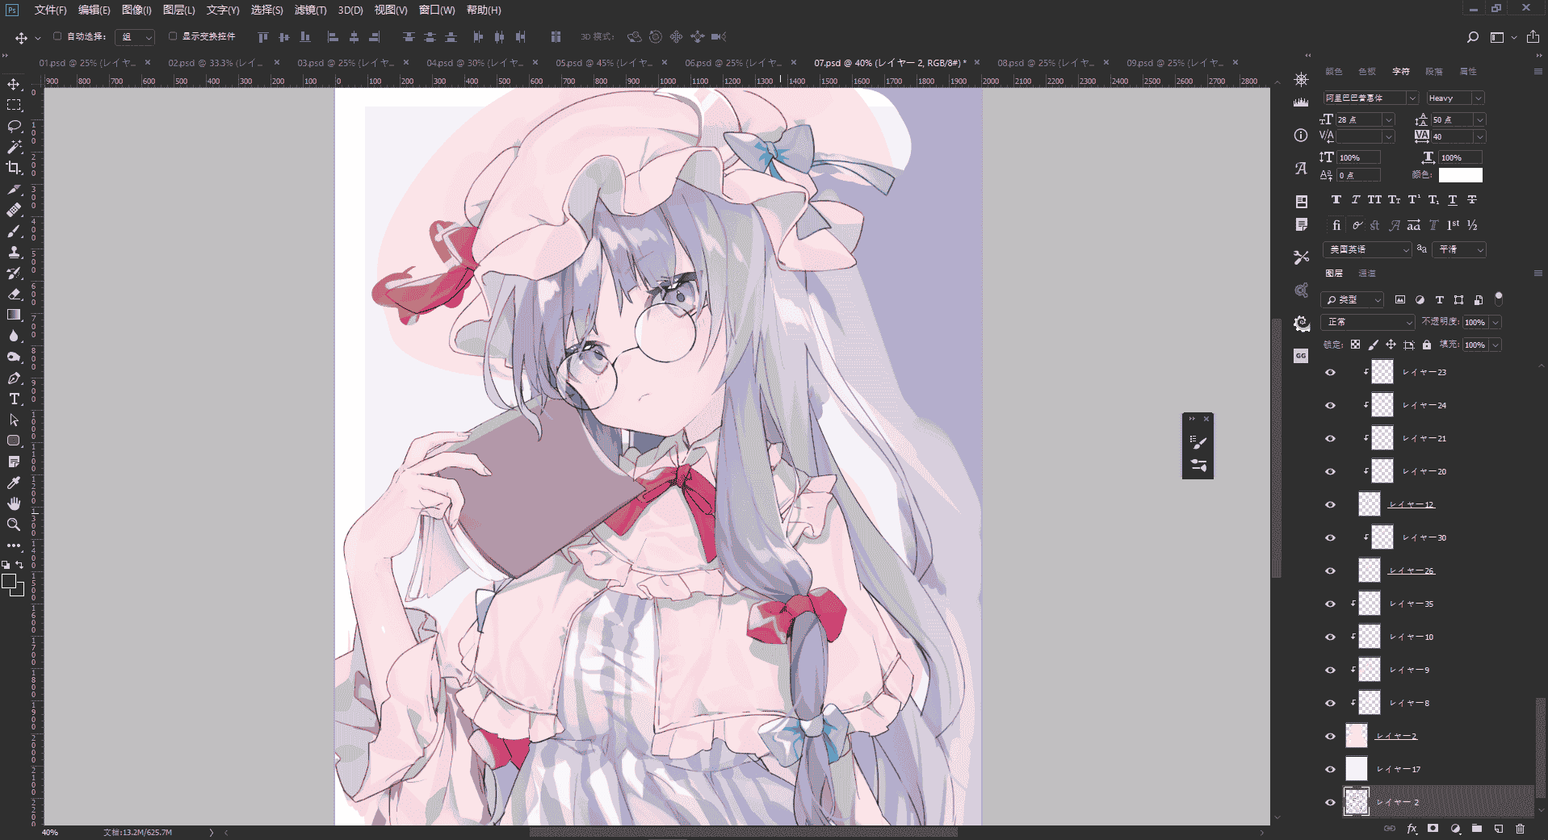Open the 阿里巴巴普惠体 font family dropdown
Viewport: 1548px width, 840px height.
pyautogui.click(x=1370, y=98)
